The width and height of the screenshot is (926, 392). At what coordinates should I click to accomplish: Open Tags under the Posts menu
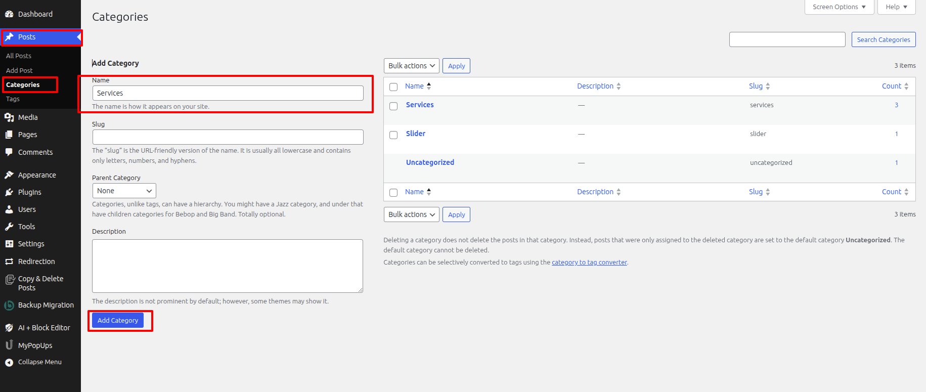click(13, 99)
